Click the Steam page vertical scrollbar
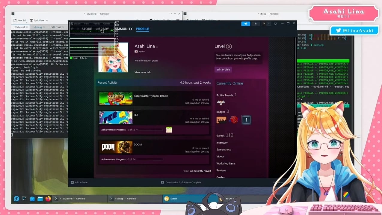This screenshot has width=382, height=215. point(296,76)
